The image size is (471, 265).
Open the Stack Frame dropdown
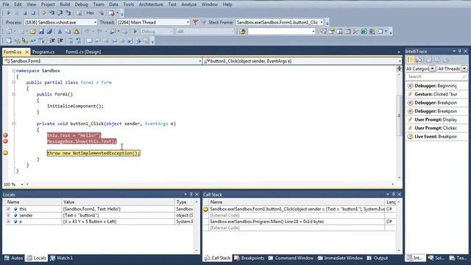point(322,22)
